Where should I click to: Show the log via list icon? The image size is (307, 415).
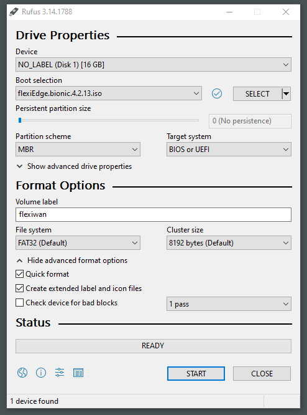78,373
